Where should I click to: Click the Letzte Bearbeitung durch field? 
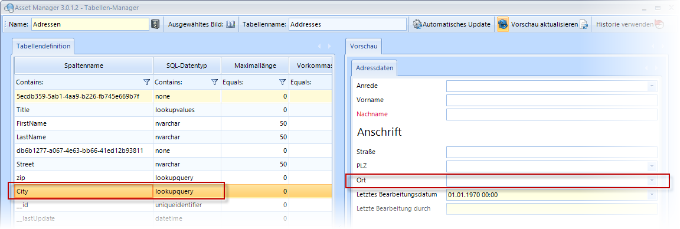tap(552, 208)
